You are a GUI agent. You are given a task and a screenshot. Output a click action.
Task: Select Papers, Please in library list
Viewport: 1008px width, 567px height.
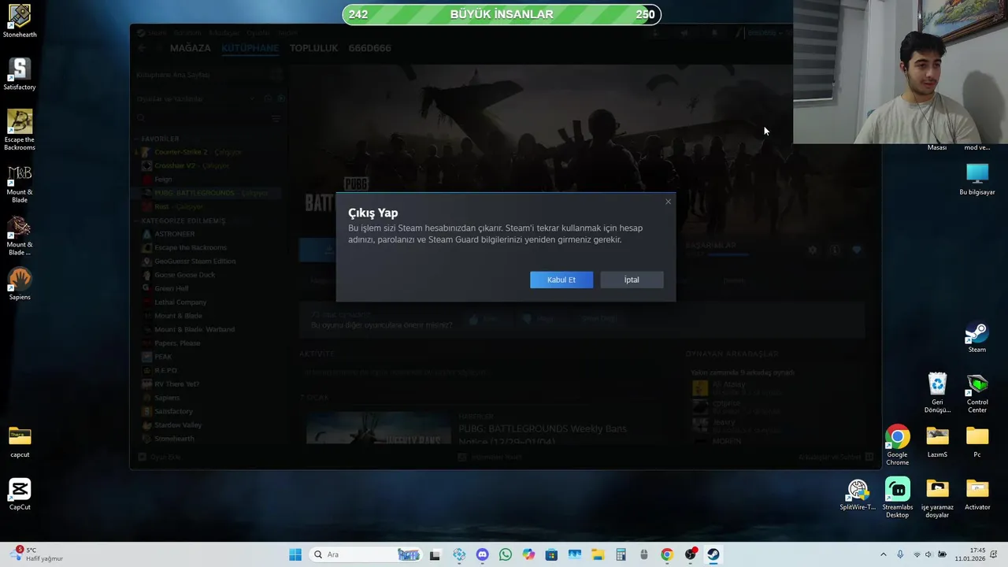click(177, 343)
